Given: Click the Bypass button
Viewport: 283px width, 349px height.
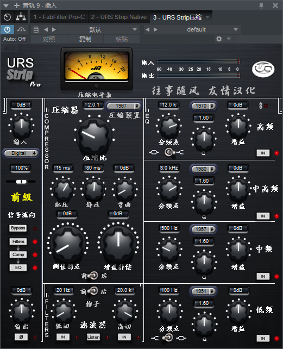Looking at the screenshot, I should pyautogui.click(x=18, y=228).
